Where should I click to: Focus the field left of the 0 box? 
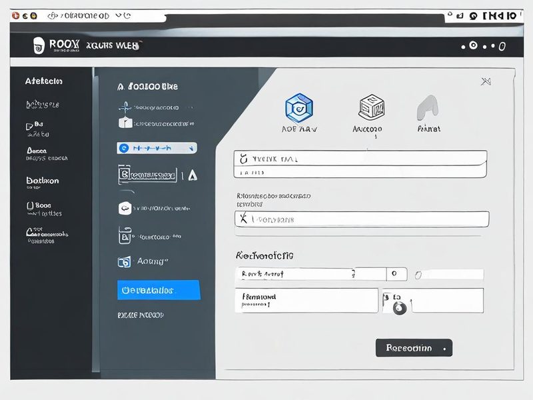(x=310, y=274)
